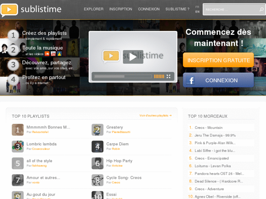Click step 2 circle Toute la musique
Image resolution: width=266 pixels, height=199 pixels.
(13, 50)
